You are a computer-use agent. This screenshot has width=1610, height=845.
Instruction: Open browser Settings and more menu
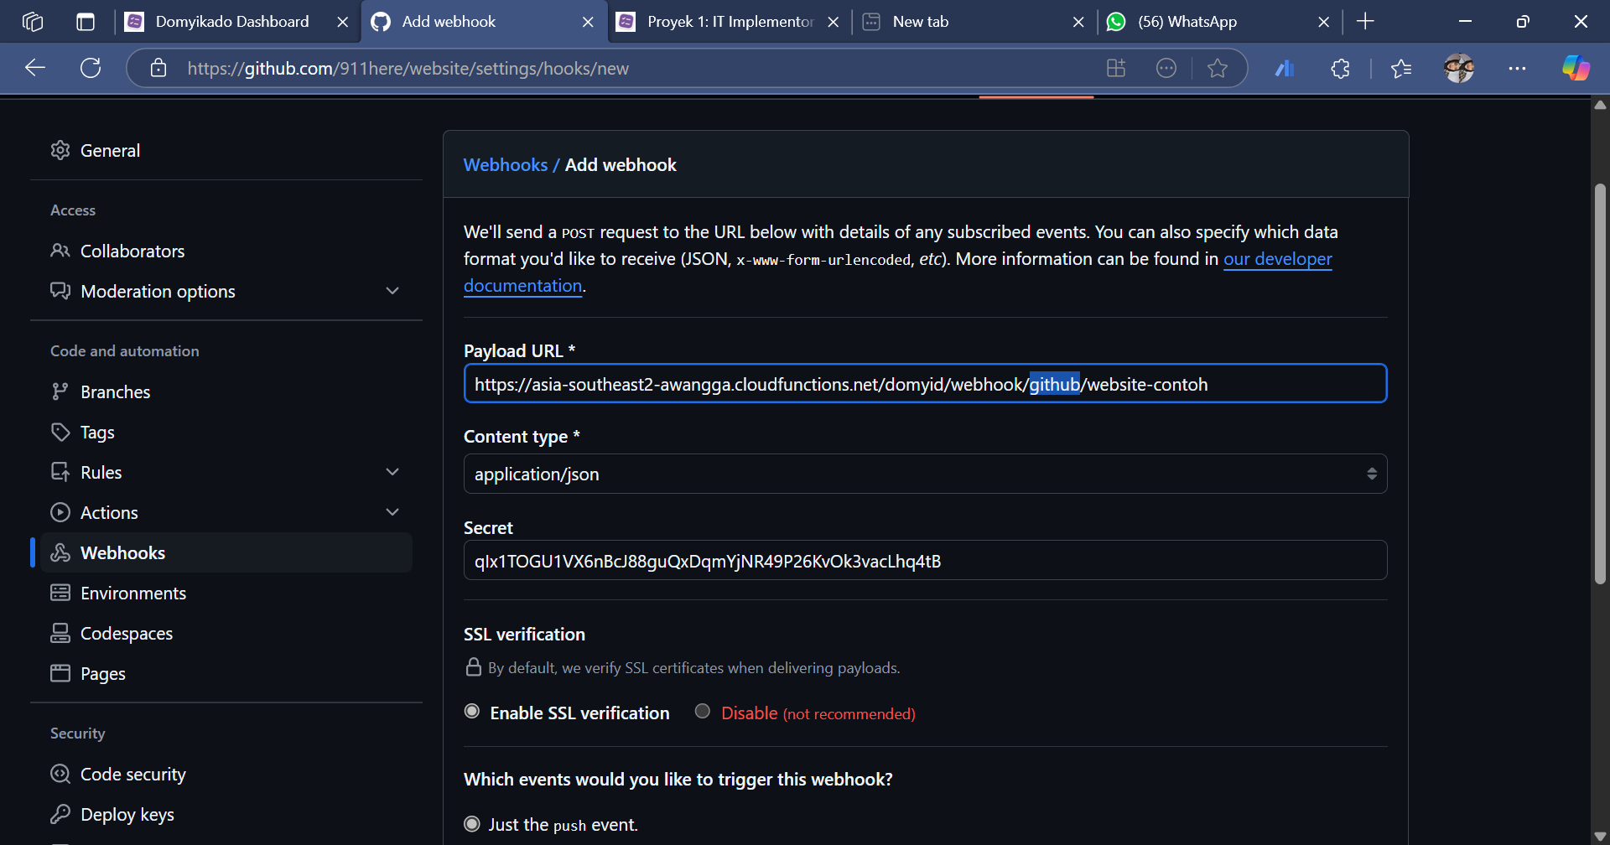1517,68
